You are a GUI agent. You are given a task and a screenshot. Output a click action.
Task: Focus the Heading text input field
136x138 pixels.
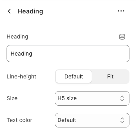pos(68,54)
